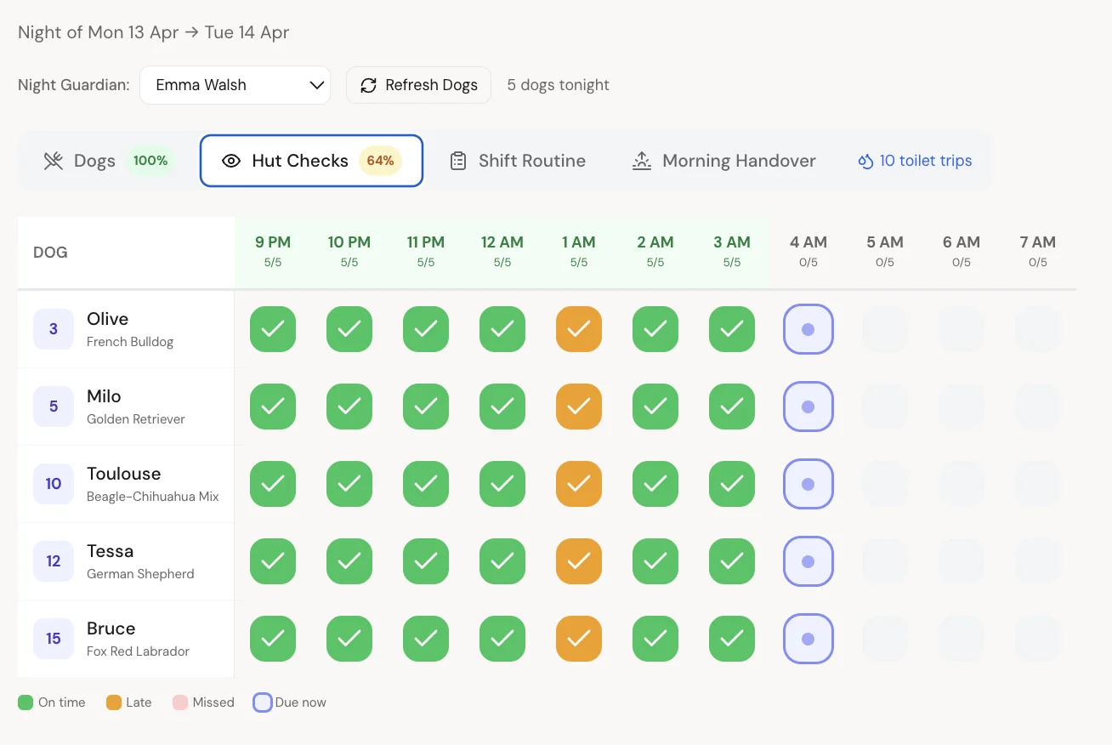Click the clipboard icon for Shift Routine

pos(458,161)
